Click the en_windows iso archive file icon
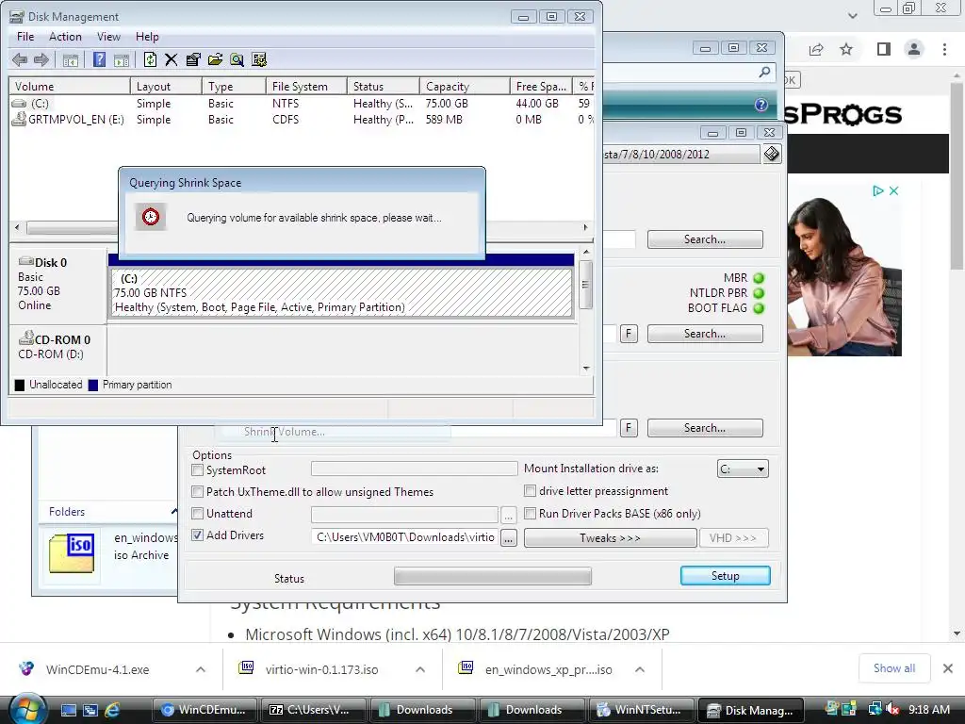 (72, 552)
